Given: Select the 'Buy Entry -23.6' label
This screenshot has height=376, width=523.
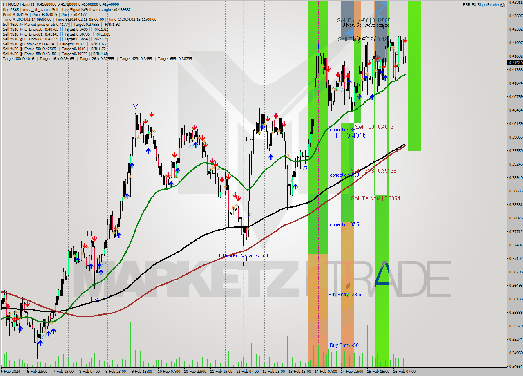Looking at the screenshot, I should (344, 294).
